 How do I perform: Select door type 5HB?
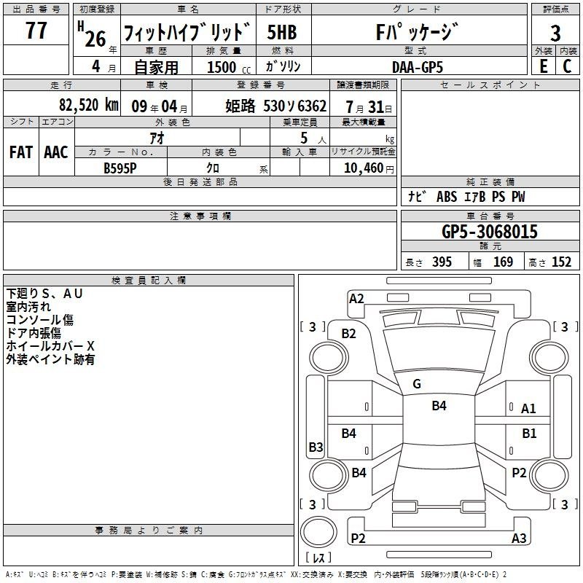click(282, 32)
